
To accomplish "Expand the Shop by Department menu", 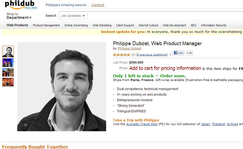I will [19, 16].
